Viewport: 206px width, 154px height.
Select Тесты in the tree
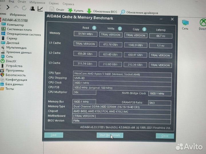(x=7, y=89)
